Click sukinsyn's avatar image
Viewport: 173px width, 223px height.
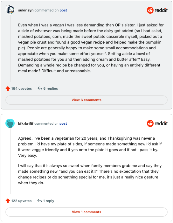10,10
